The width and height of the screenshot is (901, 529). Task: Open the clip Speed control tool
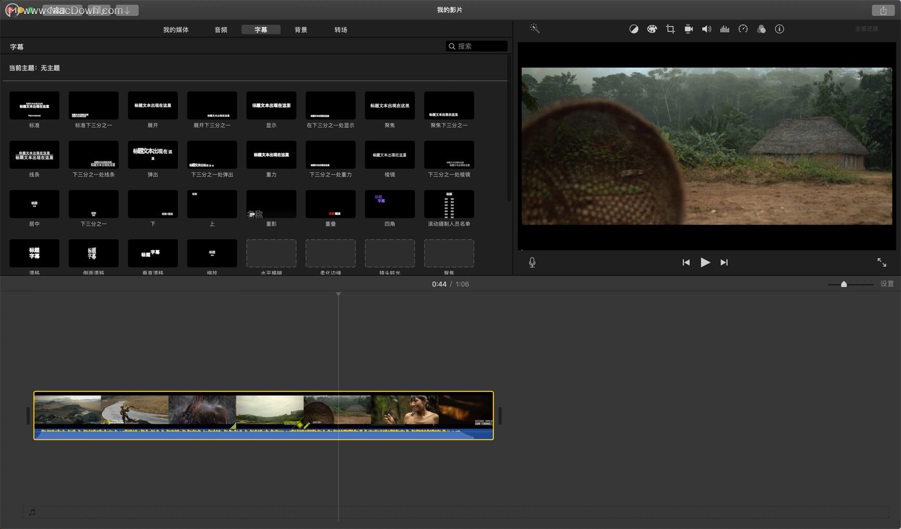tap(743, 29)
